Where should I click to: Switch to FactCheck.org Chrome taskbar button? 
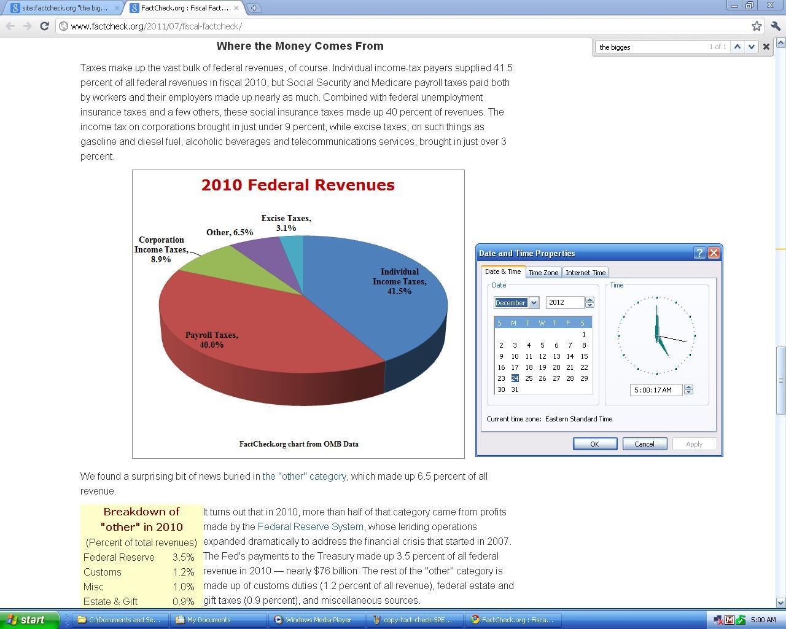(513, 620)
